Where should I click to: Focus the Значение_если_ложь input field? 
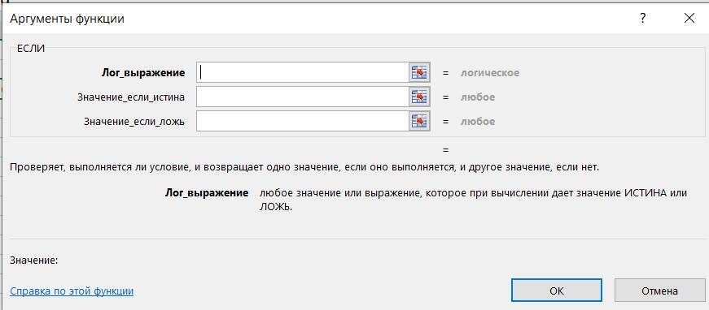pos(303,121)
